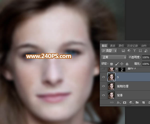
Task: Click the link layers icon
Action: (112, 103)
